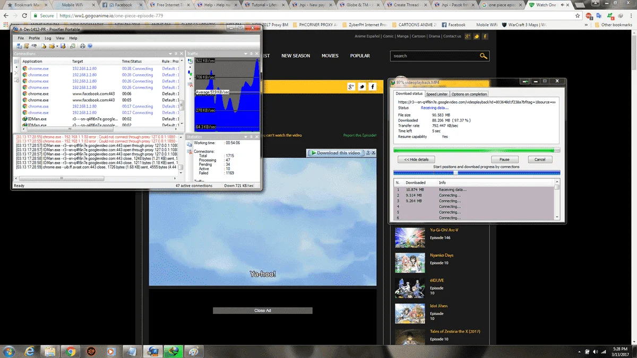Image resolution: width=637 pixels, height=358 pixels.
Task: Open the Chrome menu three-dots button
Action: click(x=631, y=16)
